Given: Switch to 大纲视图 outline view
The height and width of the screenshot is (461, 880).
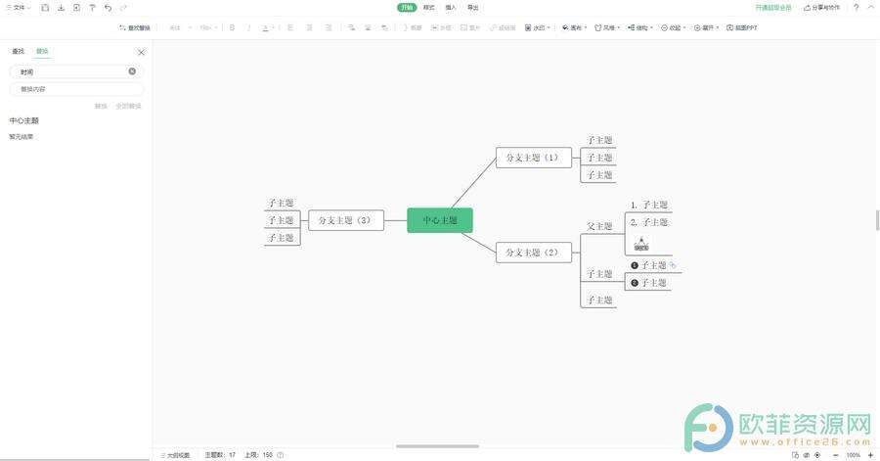Looking at the screenshot, I should (175, 455).
